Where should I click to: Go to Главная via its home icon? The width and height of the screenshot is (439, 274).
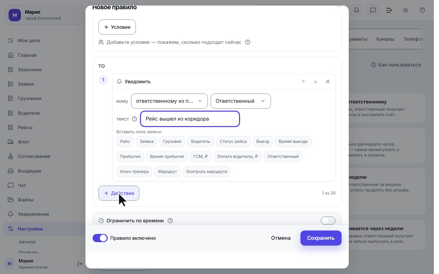(x=11, y=55)
